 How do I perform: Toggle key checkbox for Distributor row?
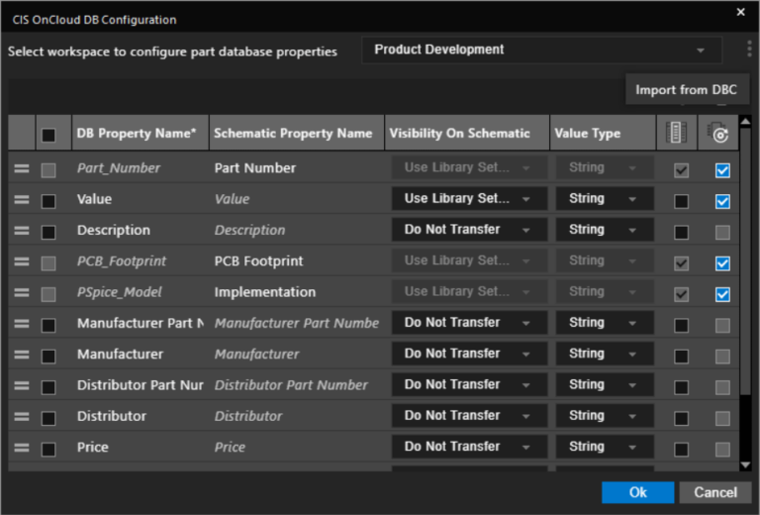pyautogui.click(x=682, y=418)
